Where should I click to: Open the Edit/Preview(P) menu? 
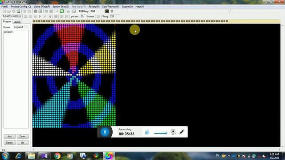click(111, 7)
